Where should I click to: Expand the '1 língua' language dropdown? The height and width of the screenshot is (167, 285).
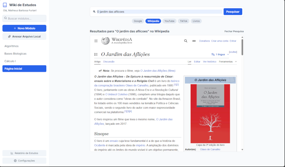click(x=220, y=54)
